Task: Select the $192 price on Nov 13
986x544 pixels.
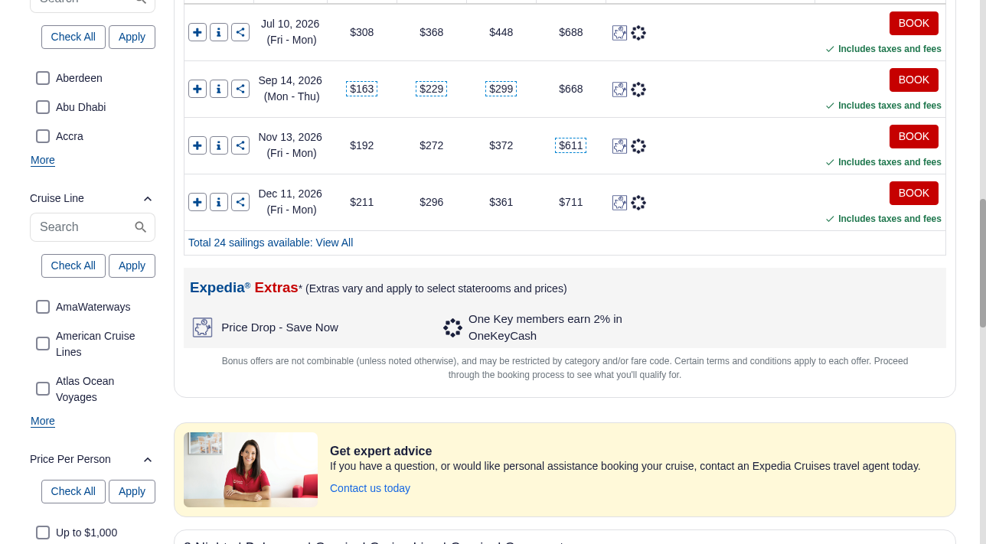Action: point(361,145)
